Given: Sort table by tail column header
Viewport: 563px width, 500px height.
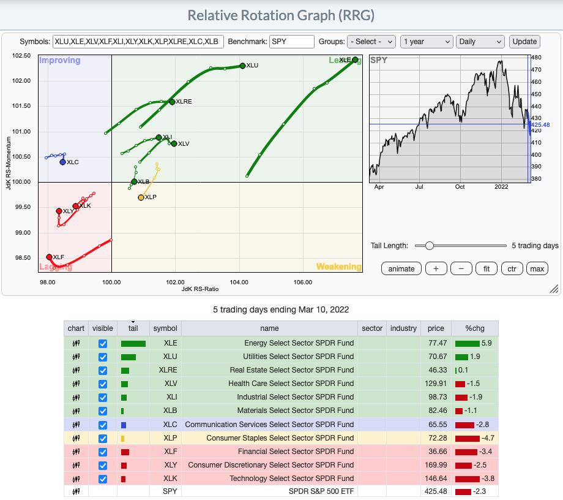Looking at the screenshot, I should click(x=133, y=328).
